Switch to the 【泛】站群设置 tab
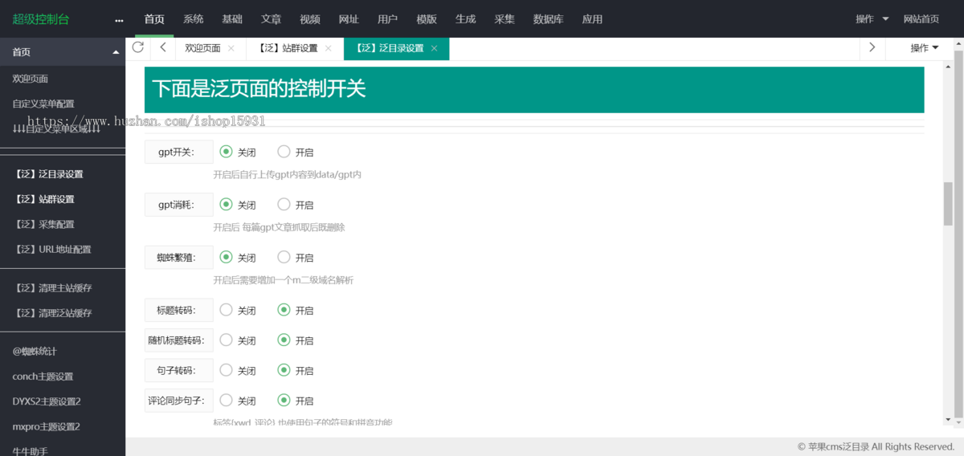Image resolution: width=964 pixels, height=456 pixels. pyautogui.click(x=288, y=48)
